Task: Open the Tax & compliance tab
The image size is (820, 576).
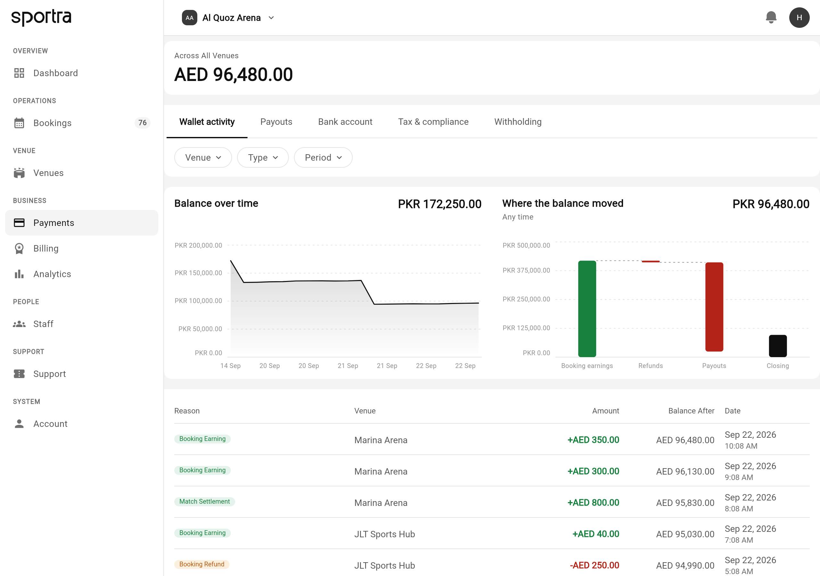Action: click(x=433, y=122)
